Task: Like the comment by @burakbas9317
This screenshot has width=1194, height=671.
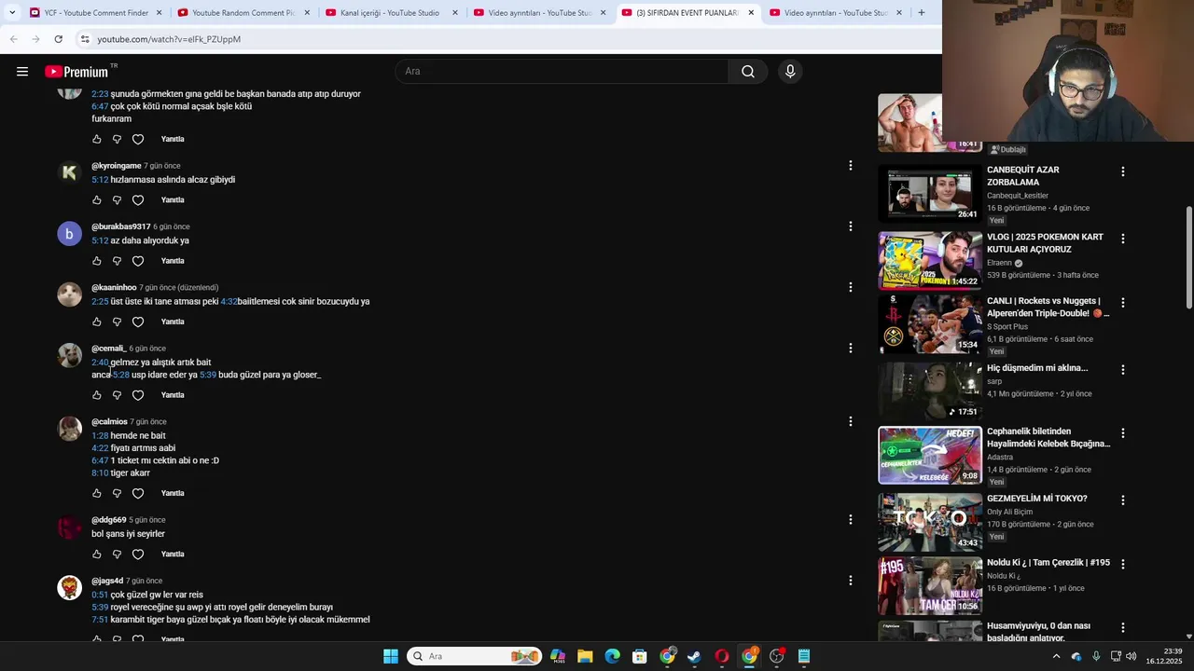Action: (x=96, y=261)
